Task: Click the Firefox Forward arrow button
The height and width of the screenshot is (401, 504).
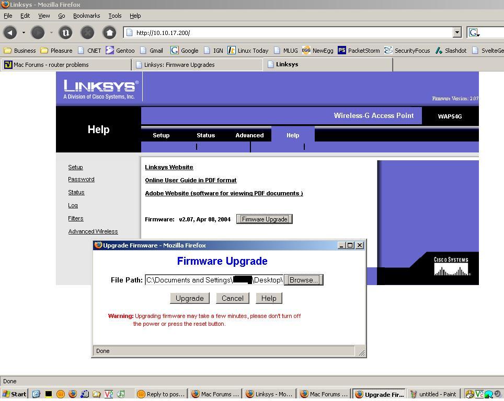Action: click(38, 33)
